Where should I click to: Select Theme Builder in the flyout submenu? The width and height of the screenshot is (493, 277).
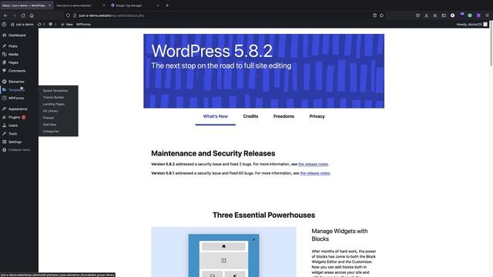[53, 98]
